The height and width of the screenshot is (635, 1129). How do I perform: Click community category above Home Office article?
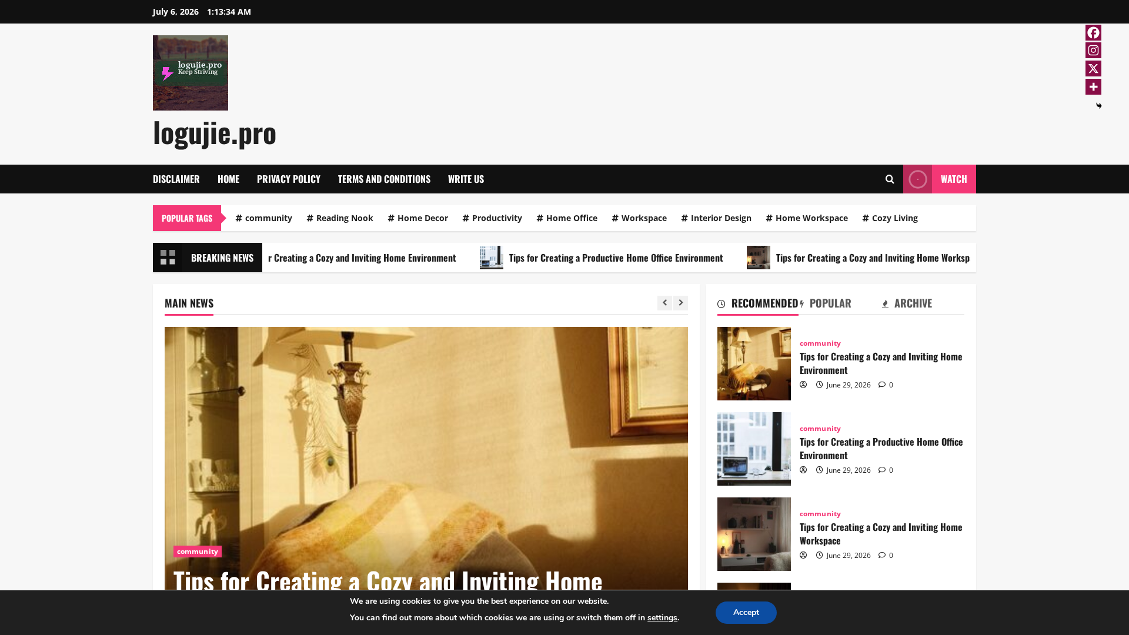click(820, 429)
